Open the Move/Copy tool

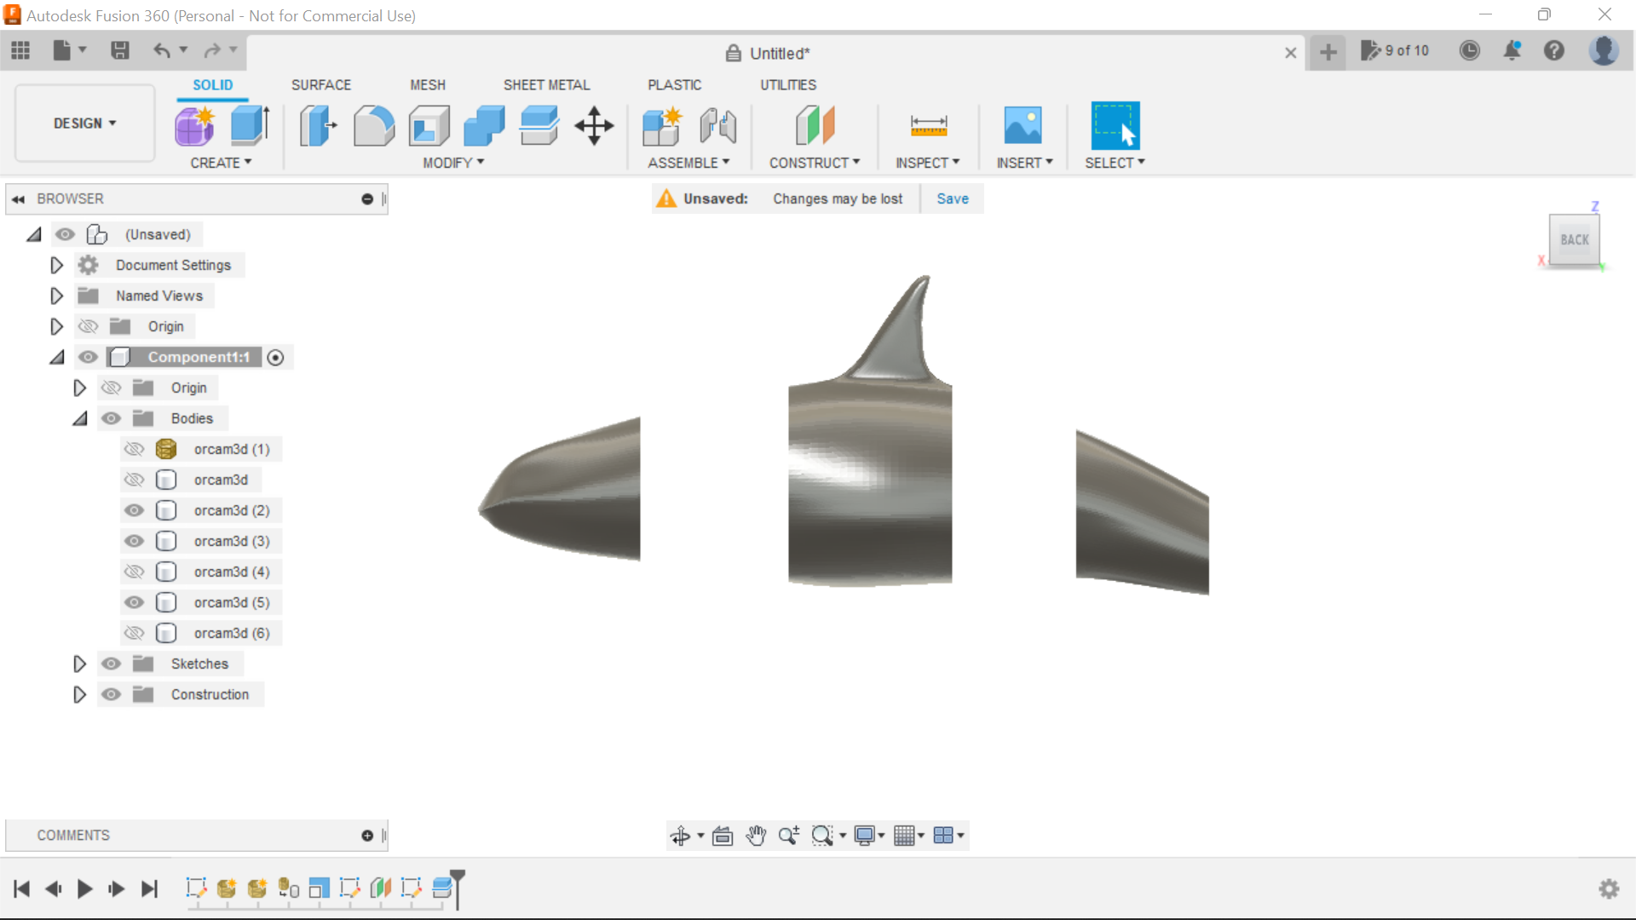[593, 125]
